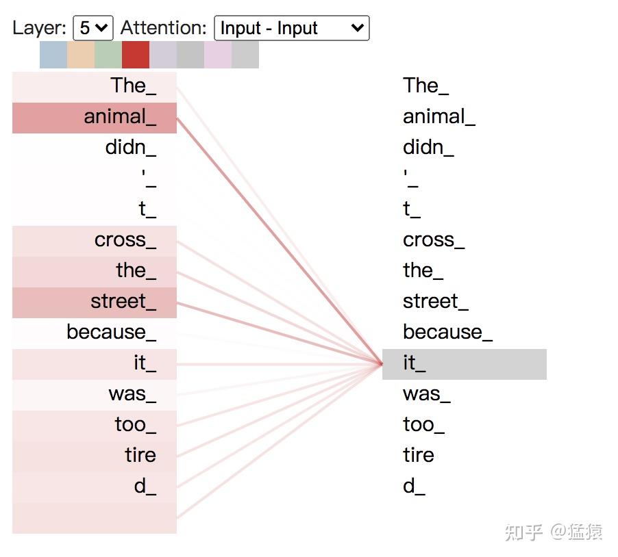This screenshot has height=557, width=618.
Task: Click The_ token in the right column
Action: click(425, 86)
